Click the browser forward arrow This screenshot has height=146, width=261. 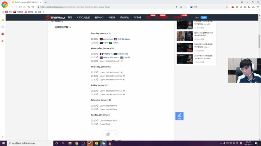16,7
